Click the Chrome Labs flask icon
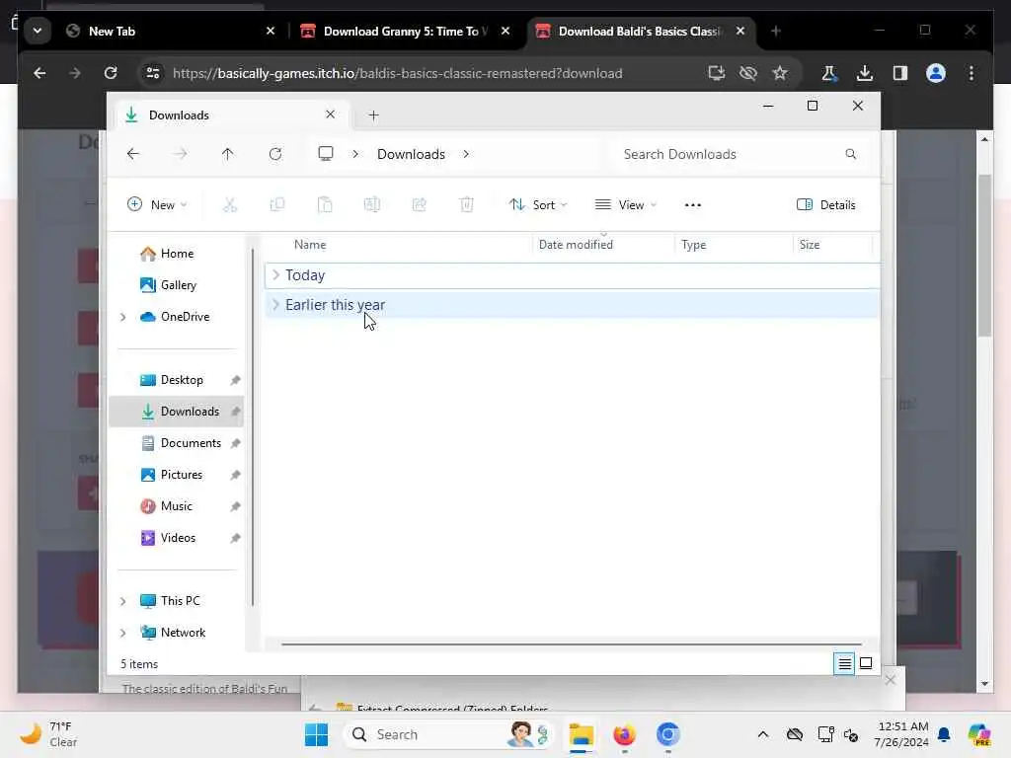 tap(829, 73)
